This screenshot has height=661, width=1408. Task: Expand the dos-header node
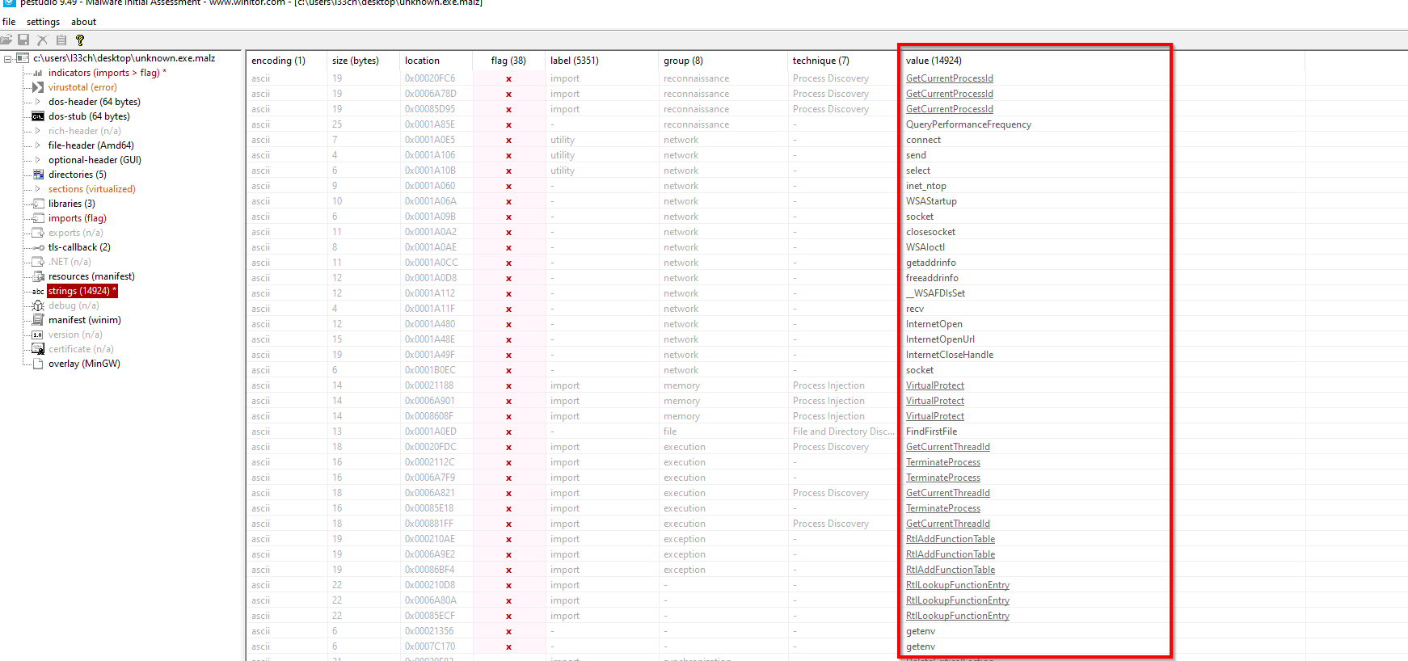(37, 102)
